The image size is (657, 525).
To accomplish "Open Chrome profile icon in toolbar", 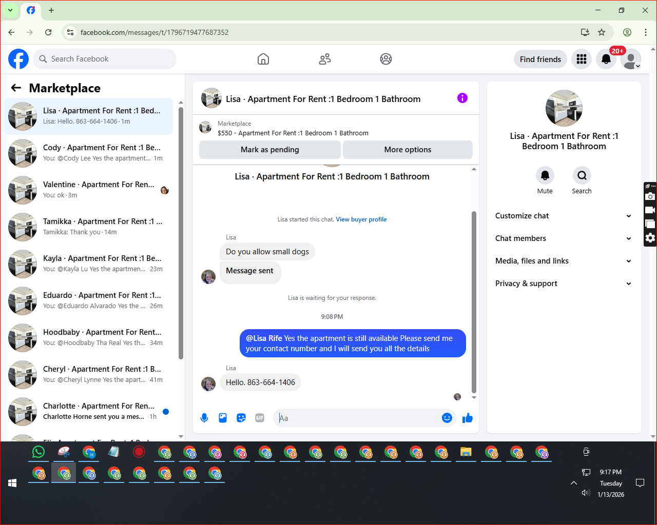I will click(x=627, y=32).
